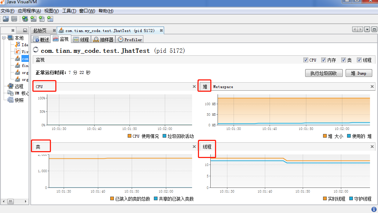Click the 执行垃圾回收 button
Viewport: 378px width, 213px height.
[x=324, y=73]
